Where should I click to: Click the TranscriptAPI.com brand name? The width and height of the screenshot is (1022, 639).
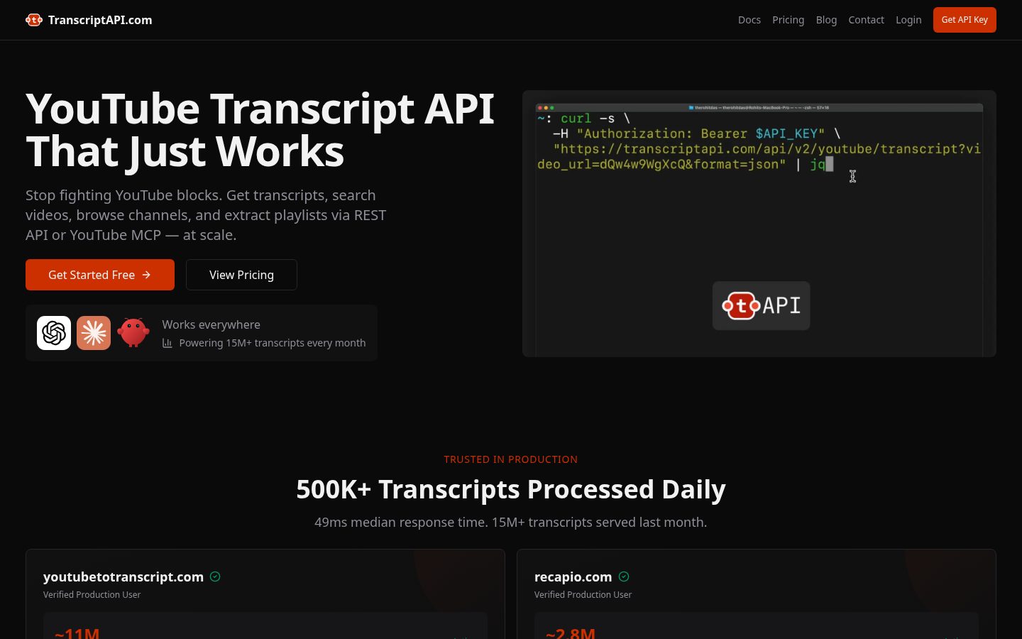[x=100, y=20]
